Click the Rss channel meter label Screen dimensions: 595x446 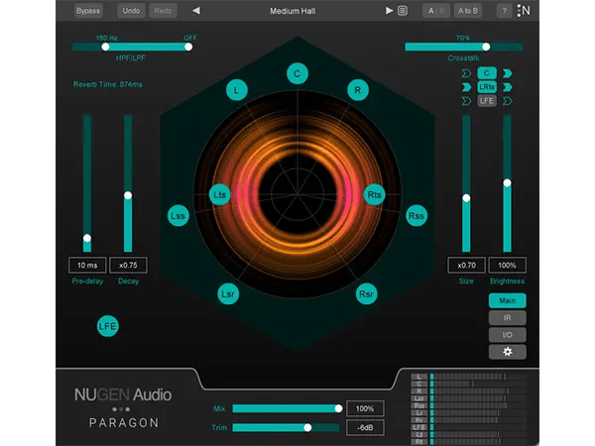[x=418, y=405]
